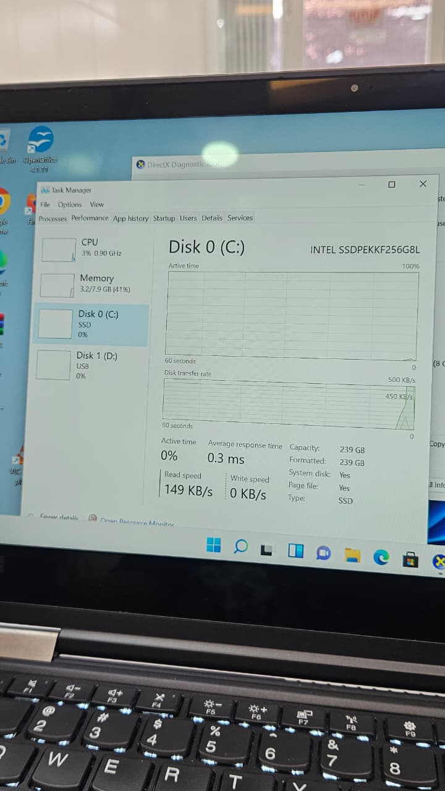The image size is (445, 791).
Task: Click the Task Manager title bar icon
Action: 45,190
